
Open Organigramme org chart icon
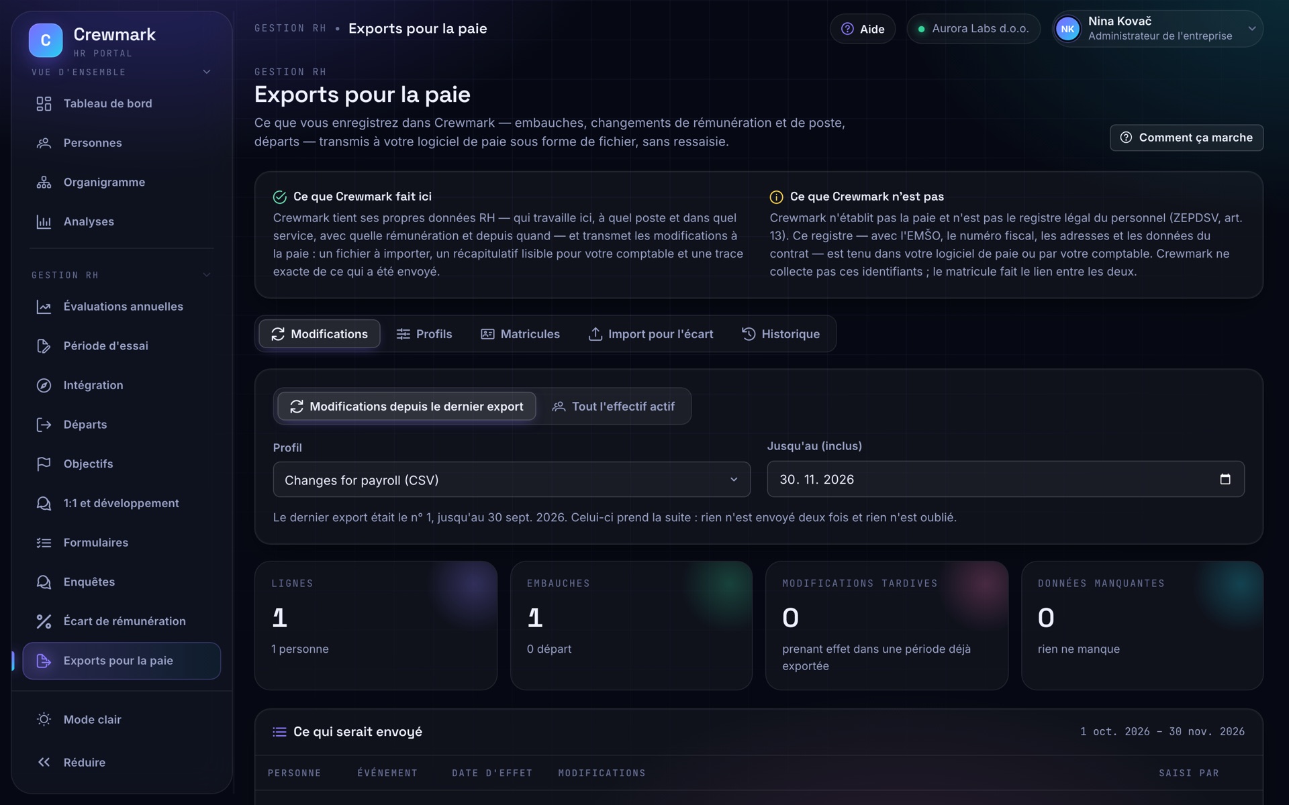(44, 182)
